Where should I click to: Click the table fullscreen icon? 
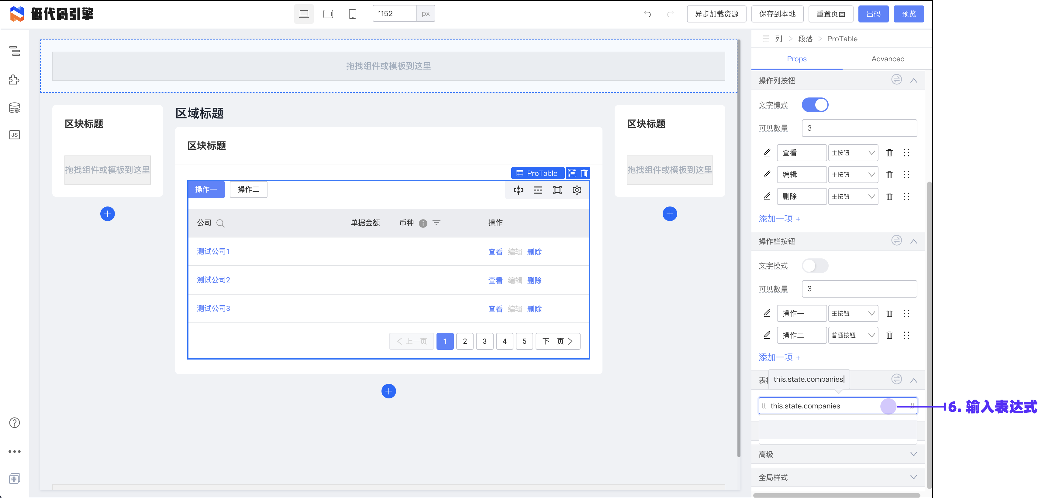557,190
